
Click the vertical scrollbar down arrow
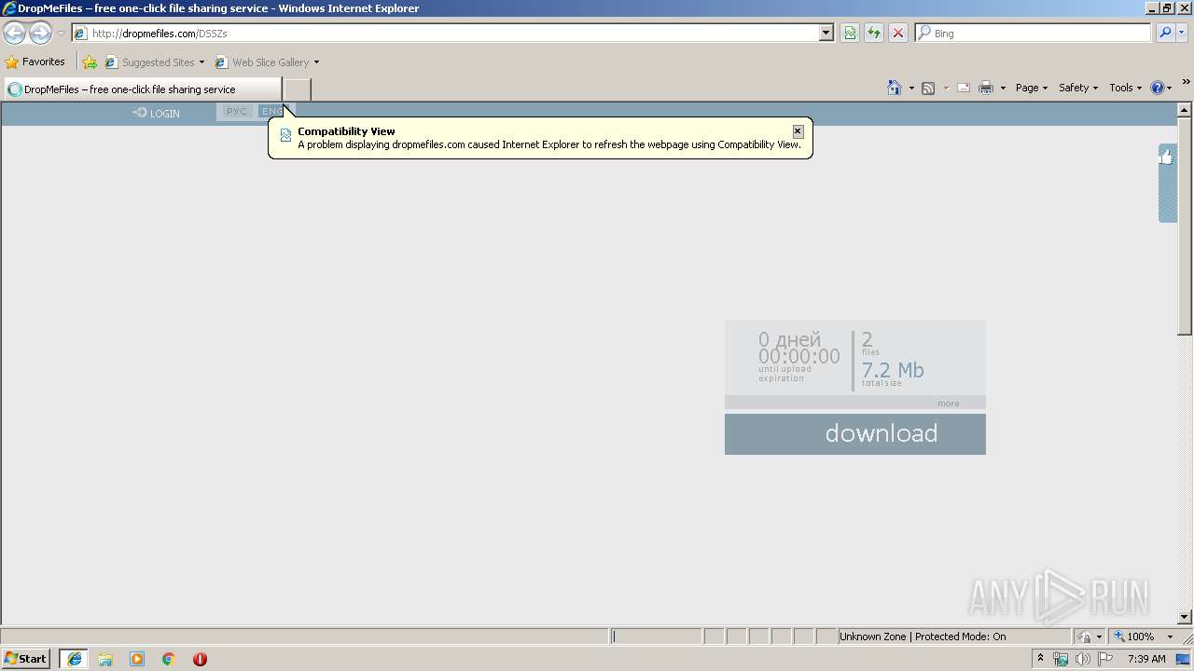(1186, 617)
